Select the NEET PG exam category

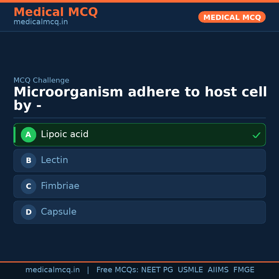[x=157, y=270]
